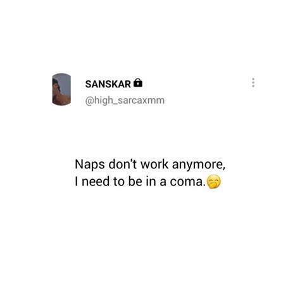Click the word "don't" in the tweet
Image resolution: width=300 pixels, height=300 pixels.
pos(123,165)
